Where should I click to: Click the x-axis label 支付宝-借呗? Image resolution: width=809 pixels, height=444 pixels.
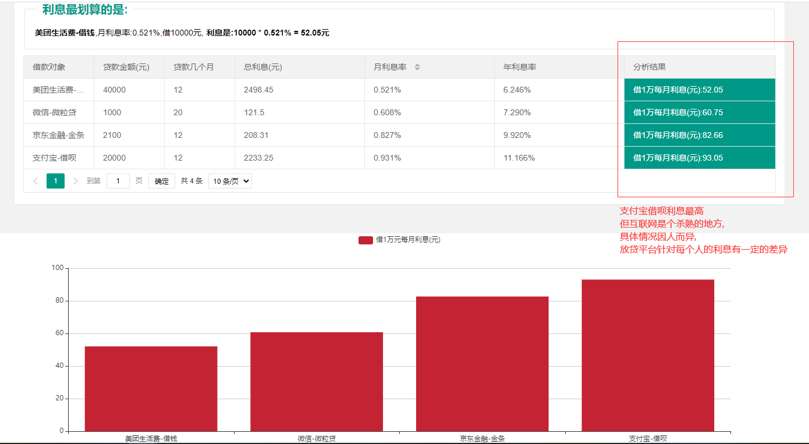coord(648,438)
